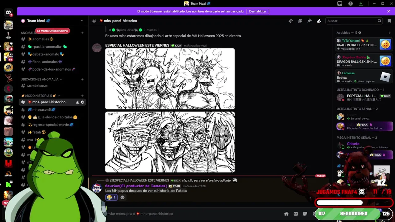Open Team Mexi server dropdown menu

tap(82, 21)
